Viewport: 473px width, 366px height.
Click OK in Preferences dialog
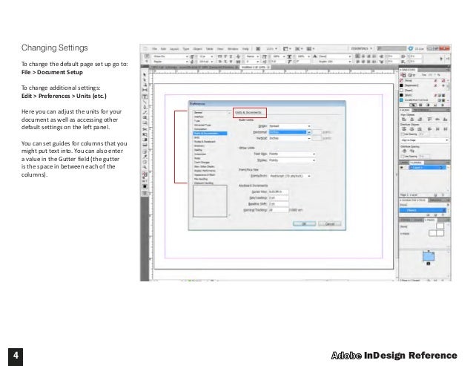[x=304, y=223]
